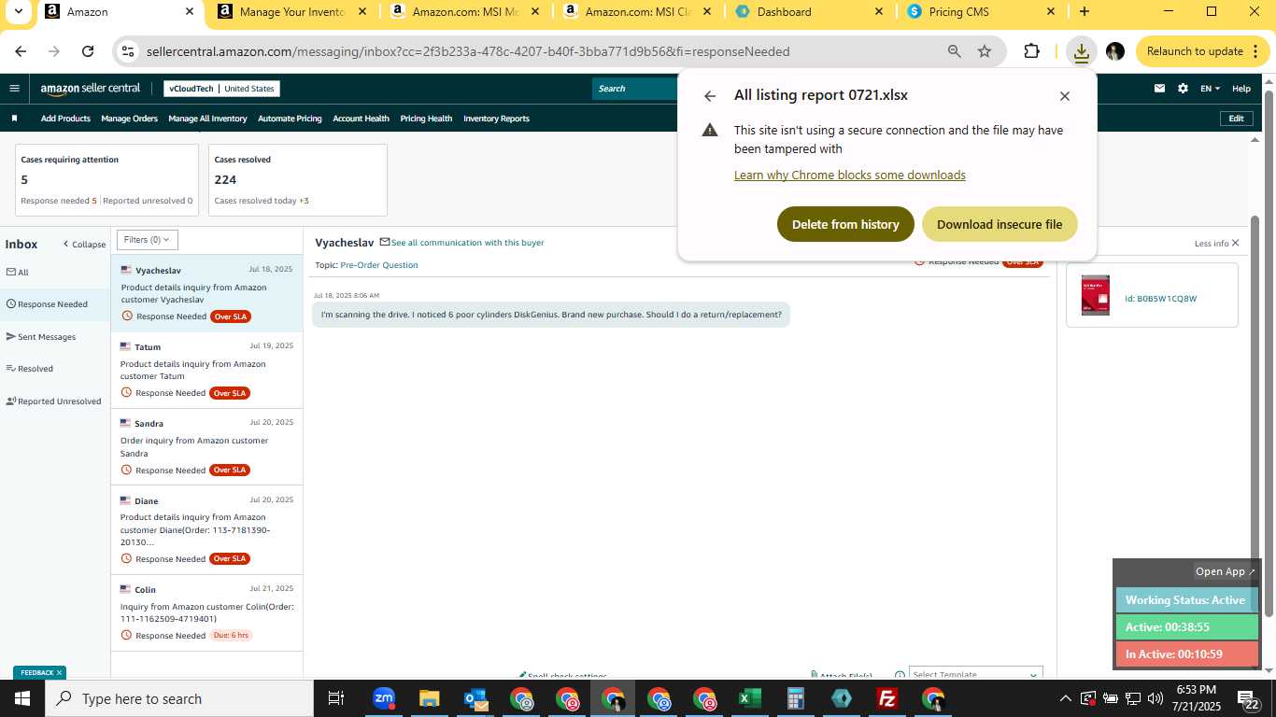Screen dimensions: 1276x717
Task: Open Manage All Inventory in nav bar
Action: [x=207, y=119]
